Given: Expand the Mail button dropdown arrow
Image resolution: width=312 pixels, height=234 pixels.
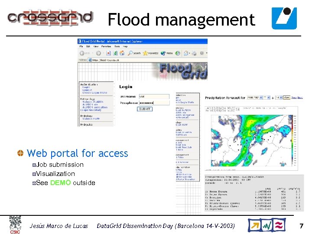Looking at the screenshot, I should pos(189,53).
